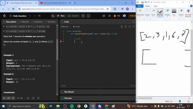Open Spotify from the taskbar

coord(72,106)
